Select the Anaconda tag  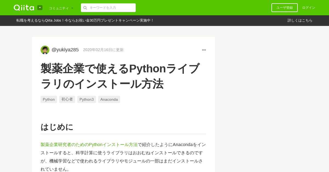(109, 99)
